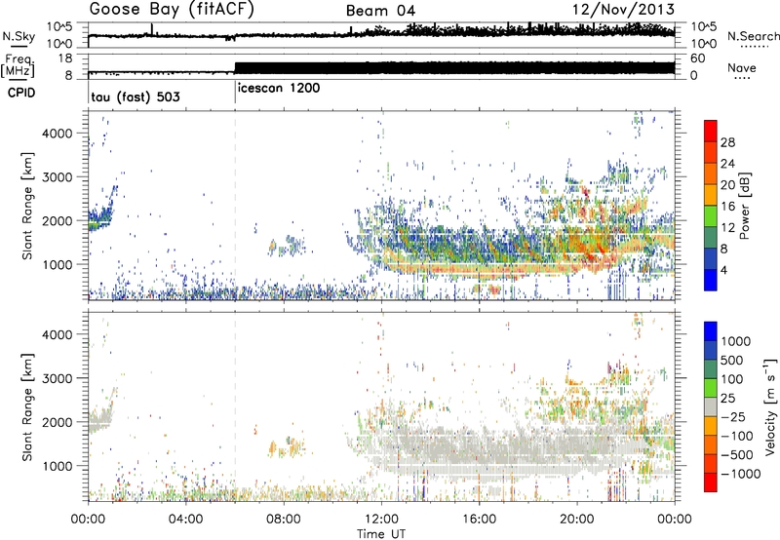Viewport: 780px width, 540px height.
Task: Click the '18' tick on frequency axis
Action: pyautogui.click(x=64, y=58)
